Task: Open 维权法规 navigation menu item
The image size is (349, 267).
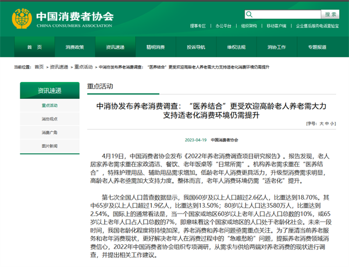Action: pyautogui.click(x=236, y=47)
